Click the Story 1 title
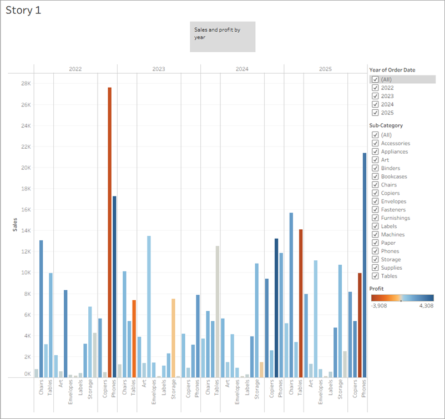 23,9
